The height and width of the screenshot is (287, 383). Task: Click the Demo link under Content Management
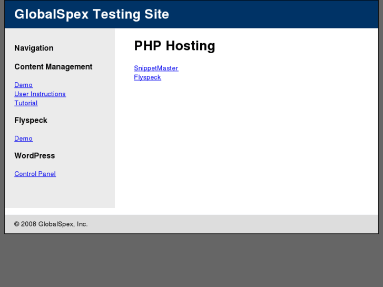pos(23,85)
